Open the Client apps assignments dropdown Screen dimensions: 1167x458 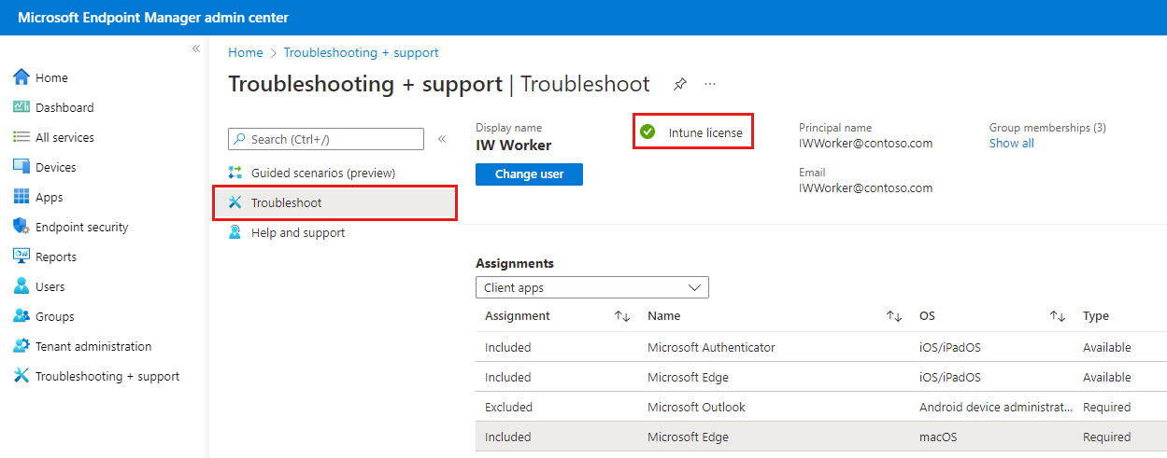pos(591,288)
